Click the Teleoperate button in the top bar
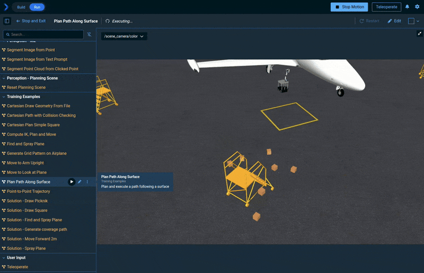Viewport: 424px width, 273px height. (x=386, y=7)
